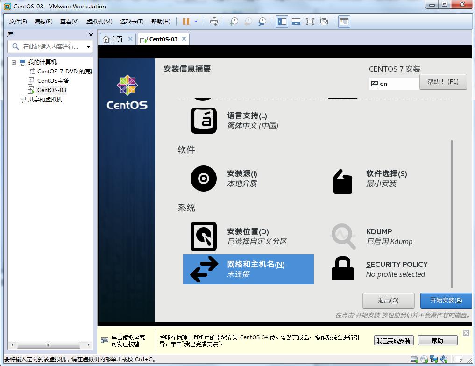Pause the virtual machine with the pause button
This screenshot has width=475, height=366.
[186, 22]
